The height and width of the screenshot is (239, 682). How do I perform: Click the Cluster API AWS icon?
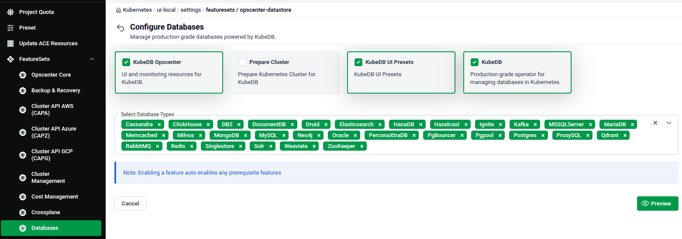pyautogui.click(x=23, y=110)
